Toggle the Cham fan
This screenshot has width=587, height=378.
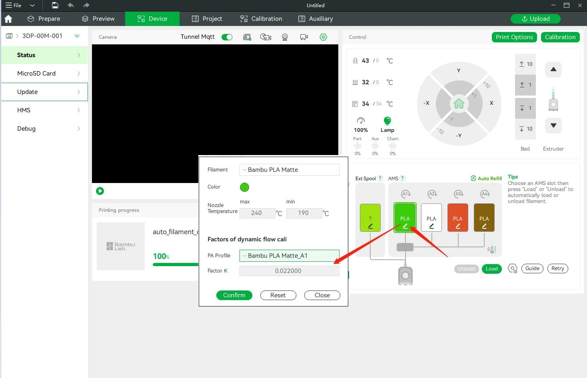point(393,146)
